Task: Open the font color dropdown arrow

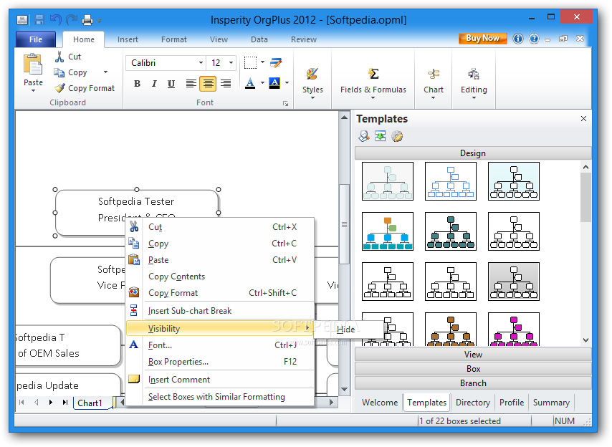Action: click(262, 82)
